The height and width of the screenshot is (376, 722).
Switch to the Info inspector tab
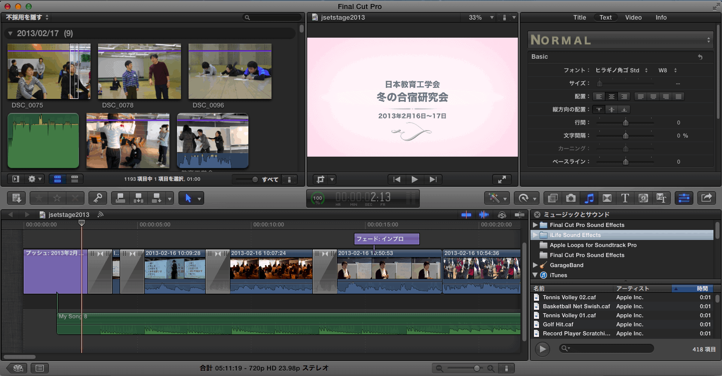[661, 17]
